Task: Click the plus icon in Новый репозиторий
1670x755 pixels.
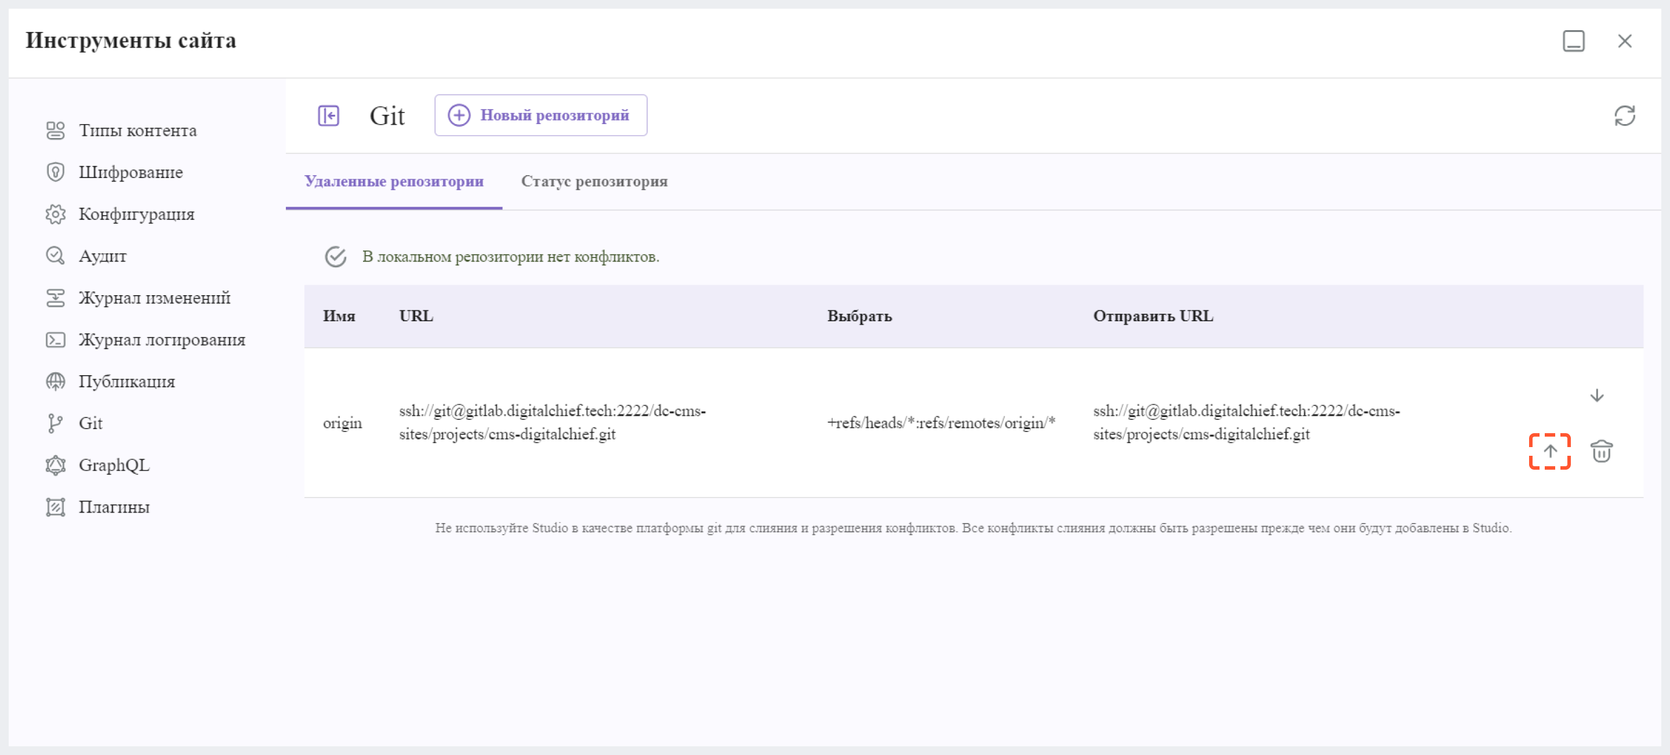Action: (x=459, y=115)
